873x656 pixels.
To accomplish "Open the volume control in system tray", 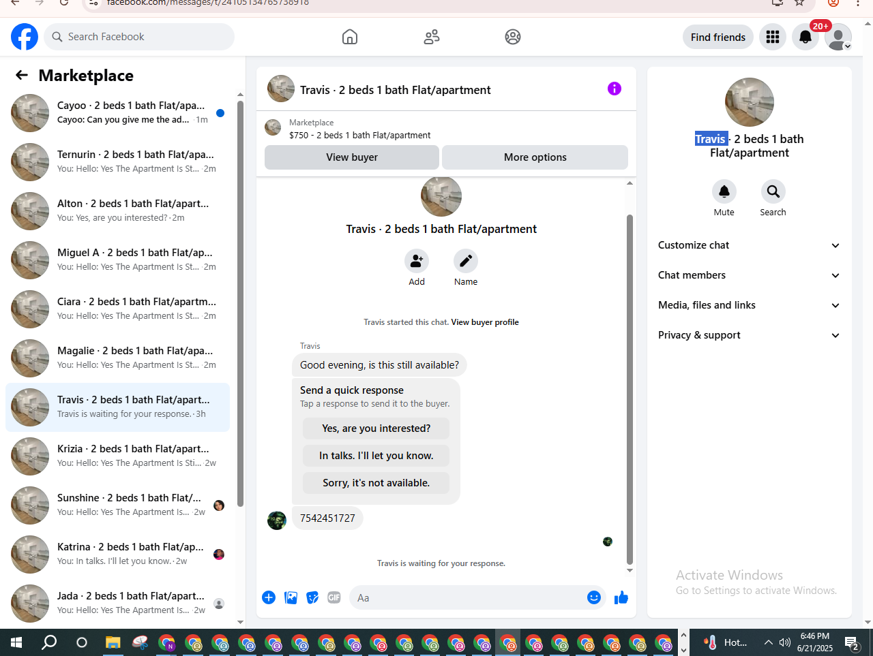I will pos(785,642).
